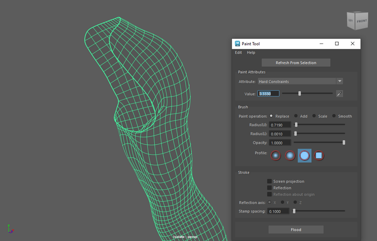This screenshot has width=377, height=241.
Task: Open the Help menu
Action: 251,53
